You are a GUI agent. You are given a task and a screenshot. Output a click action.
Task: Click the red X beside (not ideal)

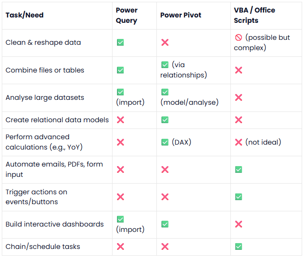(x=238, y=142)
